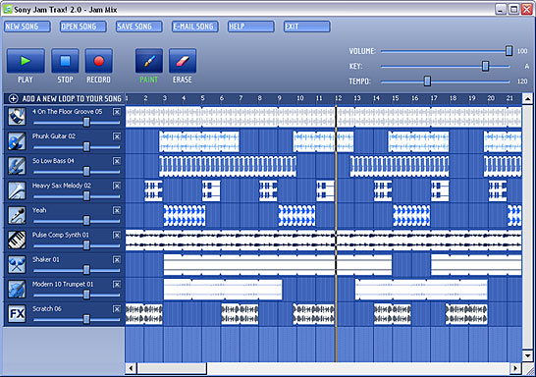The height and width of the screenshot is (377, 536).
Task: Remove the Heavy Sax Melody 02 track
Action: (x=117, y=186)
